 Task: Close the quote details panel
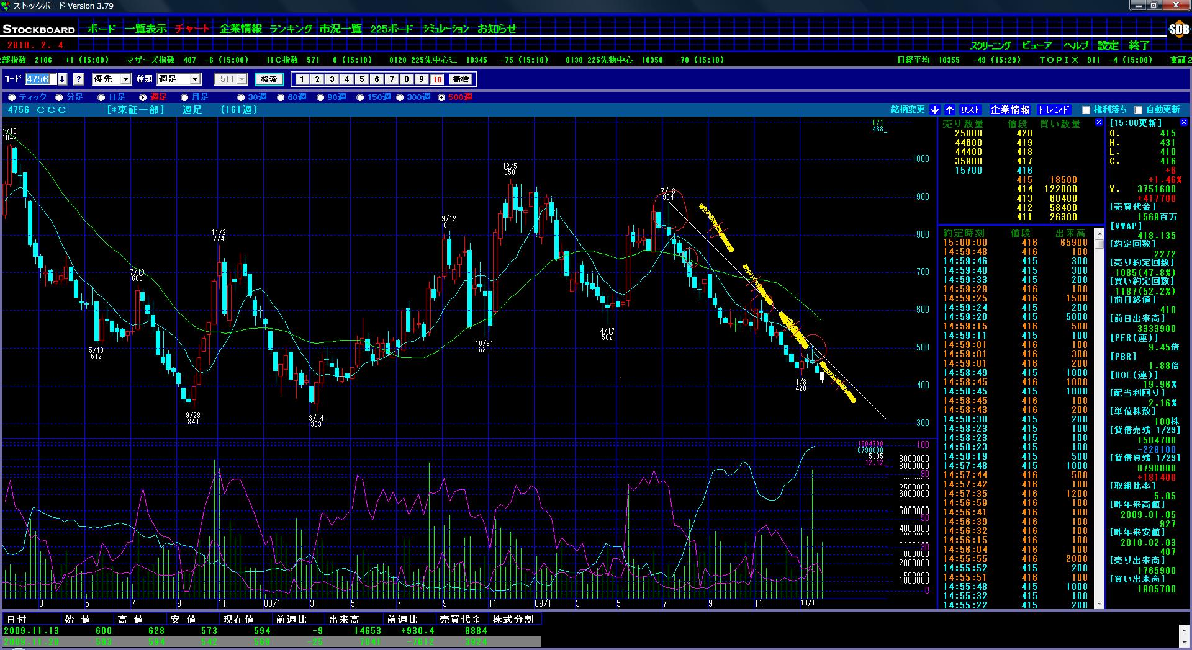[1183, 123]
